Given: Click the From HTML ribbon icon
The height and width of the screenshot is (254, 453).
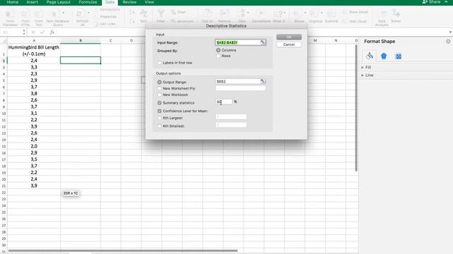Looking at the screenshot, I should tap(25, 14).
